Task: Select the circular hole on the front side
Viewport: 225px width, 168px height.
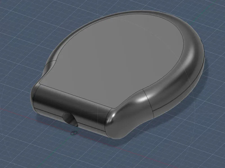Action: [71, 119]
